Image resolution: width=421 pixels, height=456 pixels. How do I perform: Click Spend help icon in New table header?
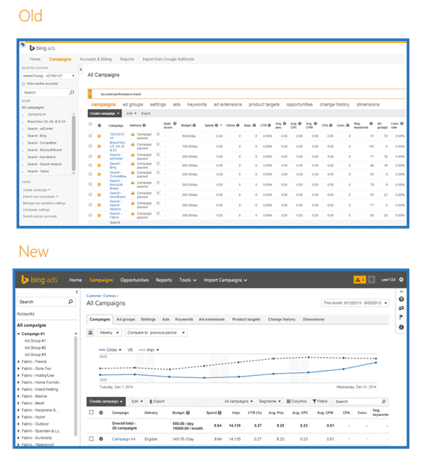point(220,413)
